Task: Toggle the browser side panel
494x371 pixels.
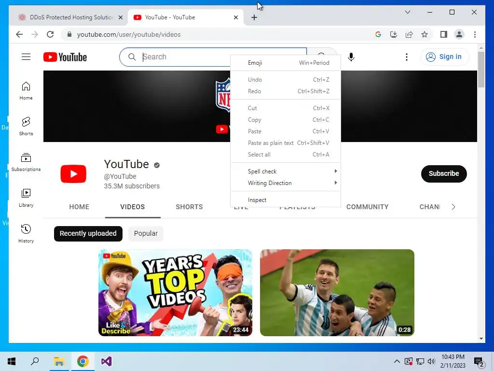Action: coord(444,34)
